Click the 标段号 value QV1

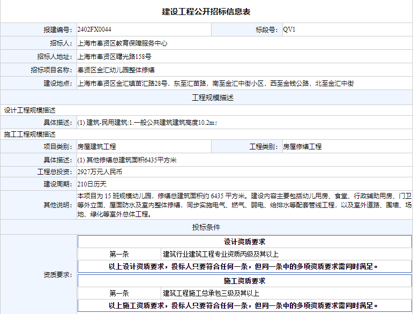pos(289,29)
